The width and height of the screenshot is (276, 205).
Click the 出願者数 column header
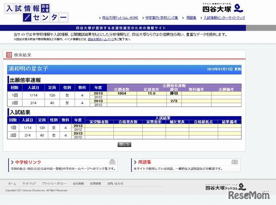pyautogui.click(x=122, y=89)
